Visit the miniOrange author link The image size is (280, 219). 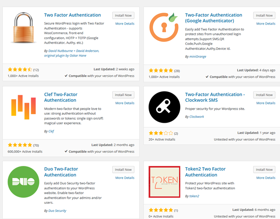click(x=194, y=57)
